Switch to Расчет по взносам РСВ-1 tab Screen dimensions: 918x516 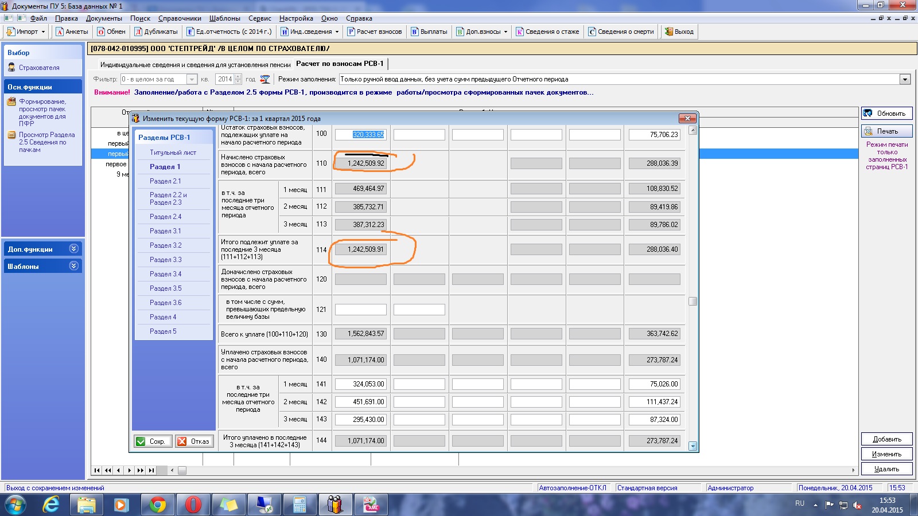click(x=340, y=64)
